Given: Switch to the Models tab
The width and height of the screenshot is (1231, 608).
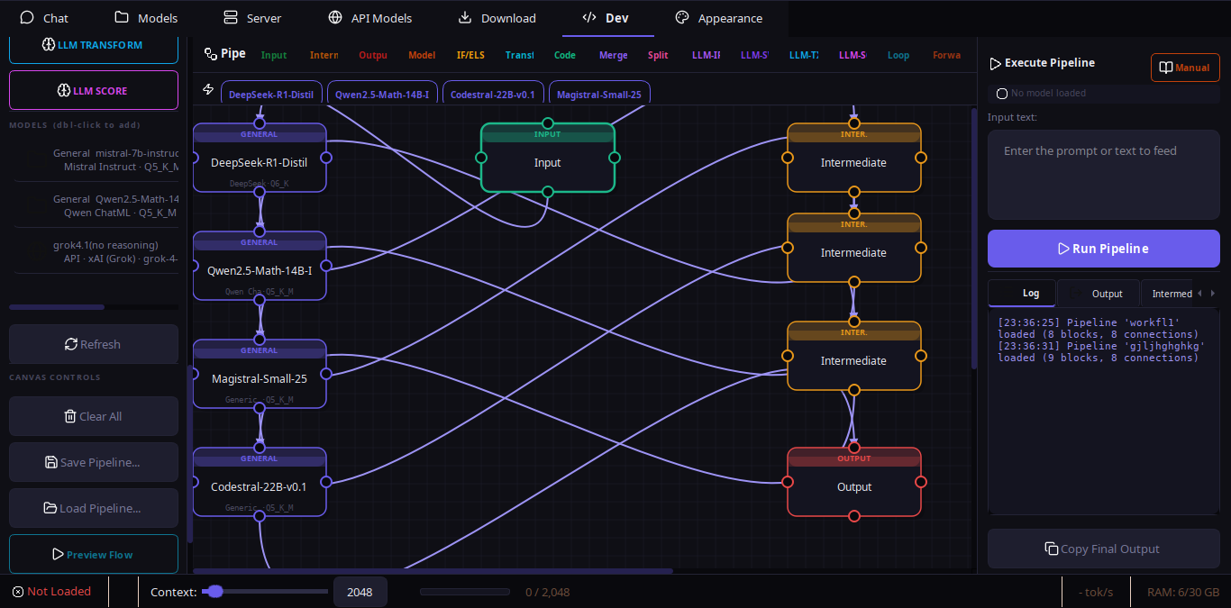Looking at the screenshot, I should [x=146, y=18].
